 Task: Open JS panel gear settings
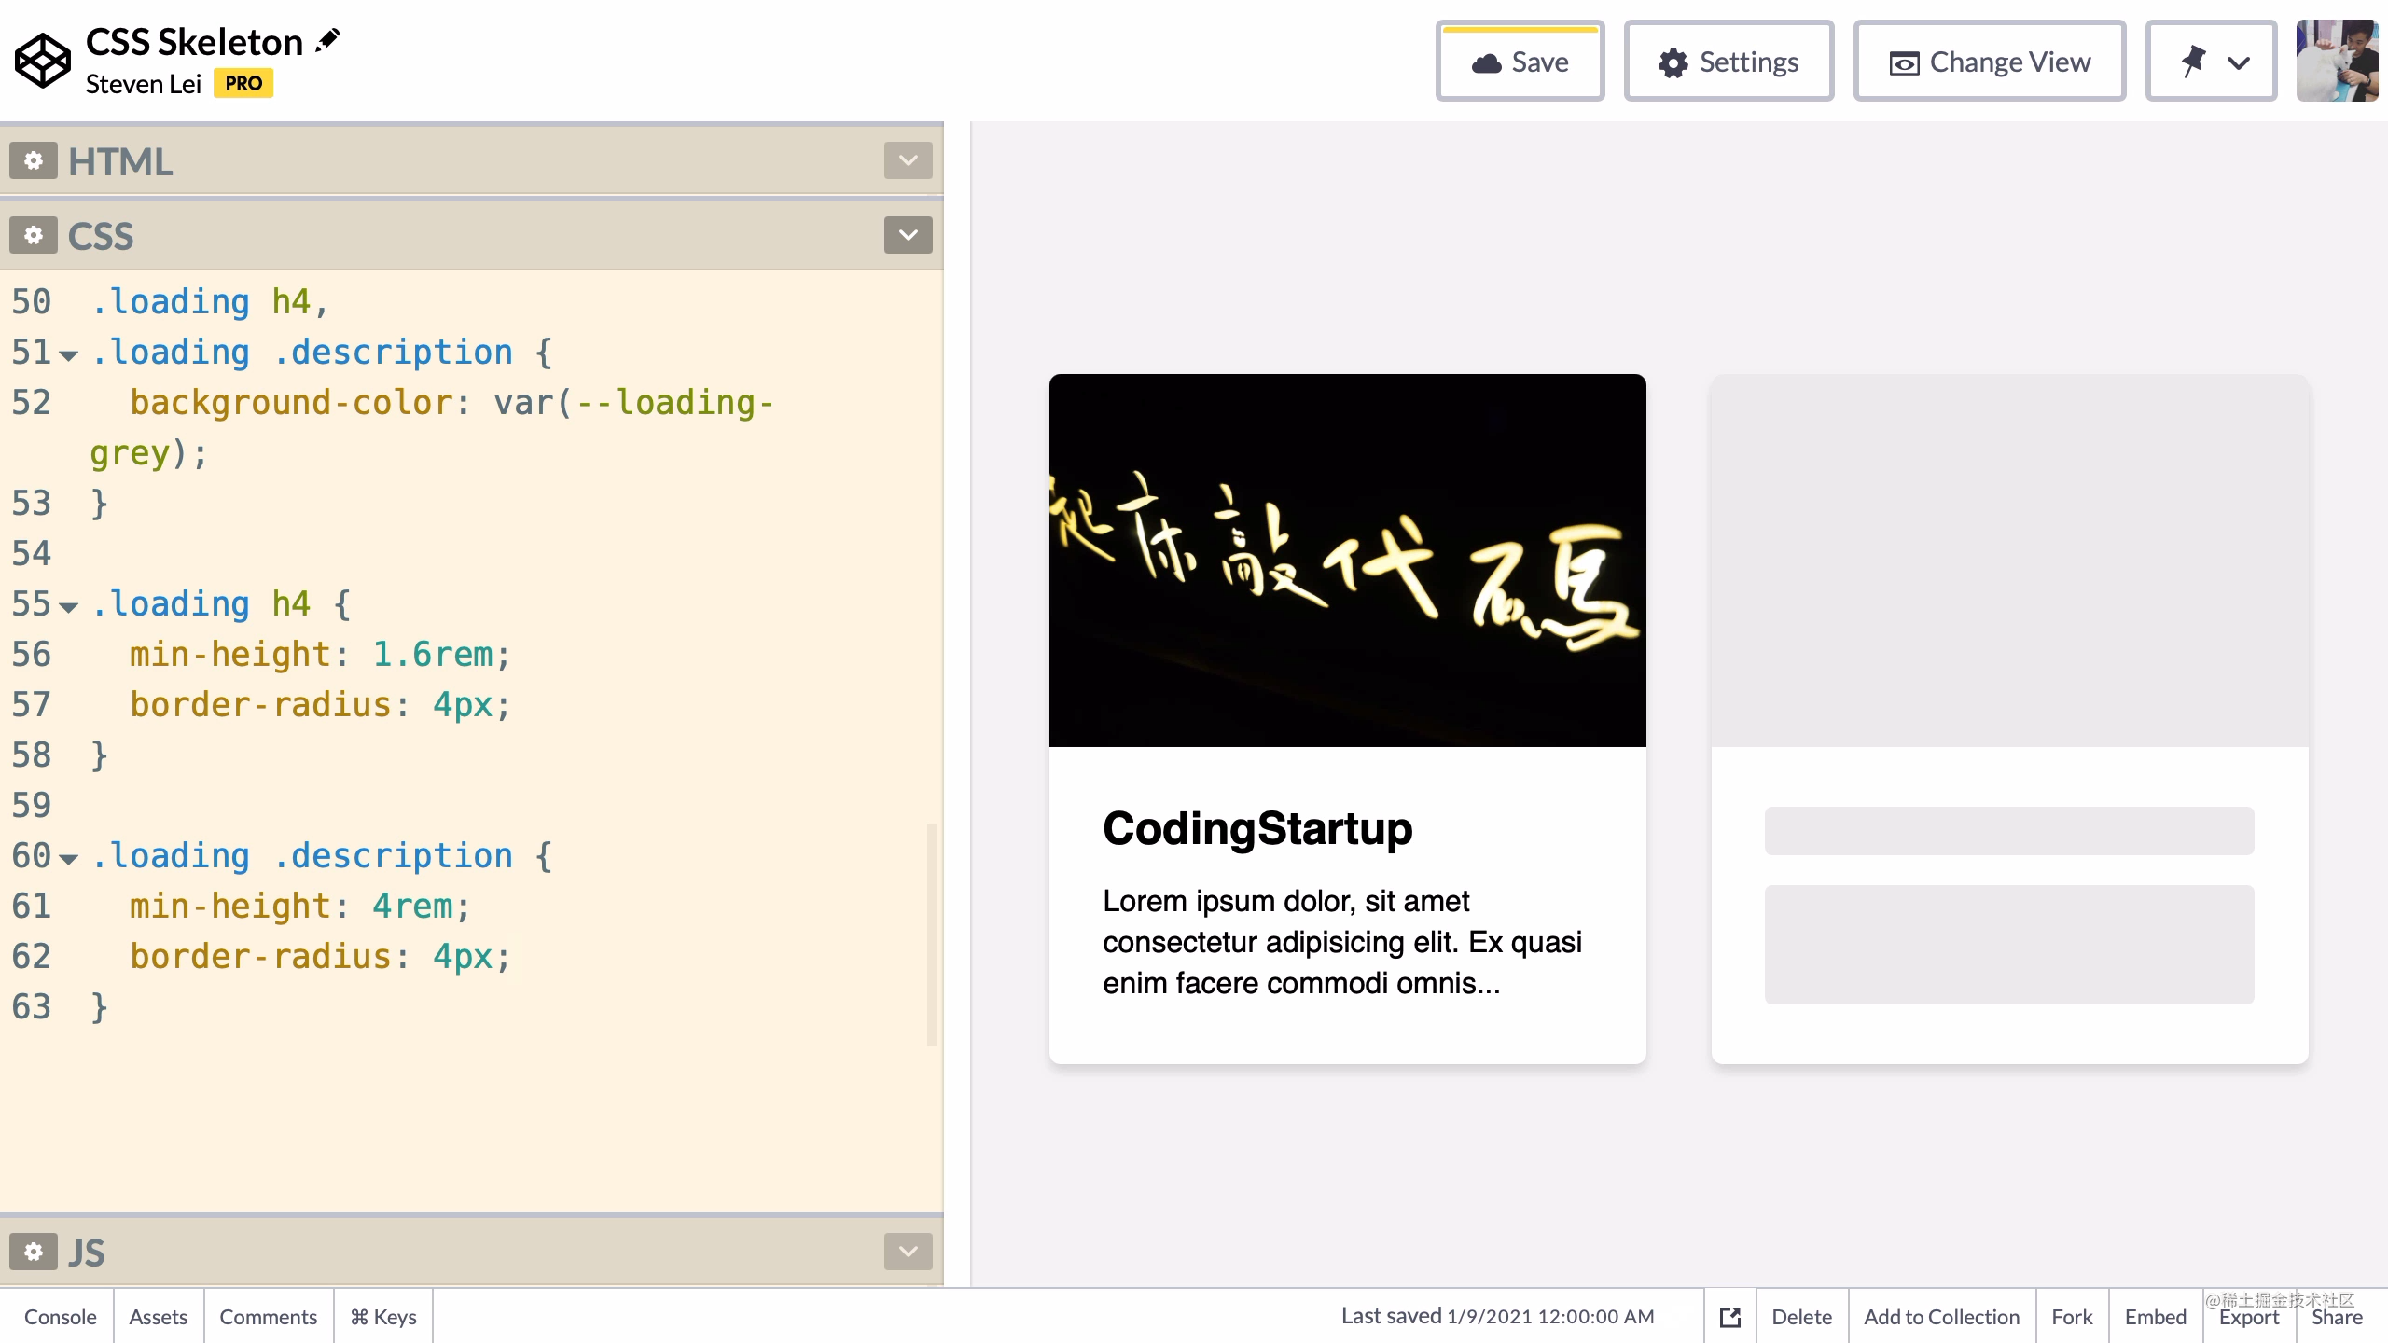34,1252
